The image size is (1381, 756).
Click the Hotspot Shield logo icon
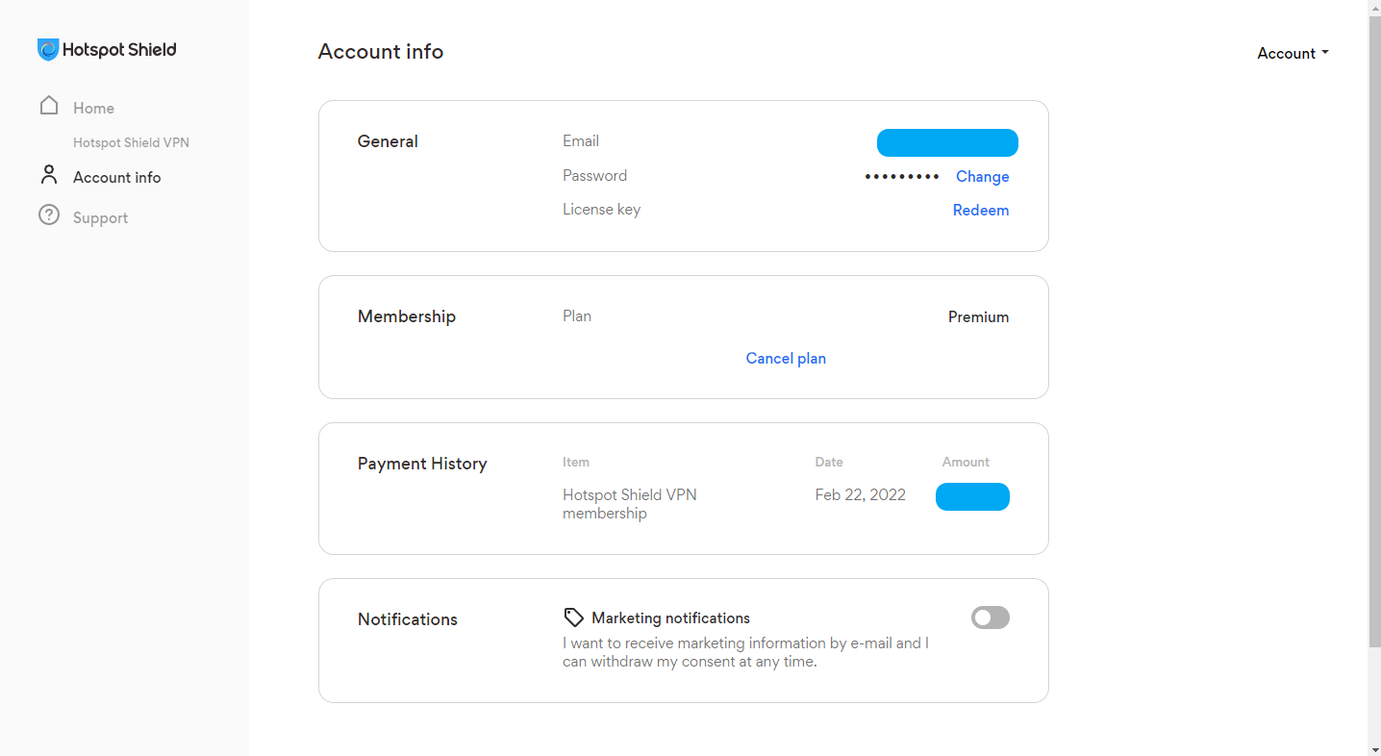(48, 50)
